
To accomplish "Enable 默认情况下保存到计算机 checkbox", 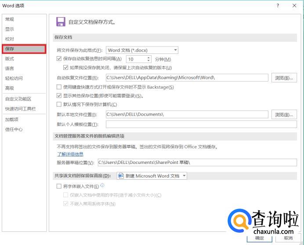I will 59,104.
